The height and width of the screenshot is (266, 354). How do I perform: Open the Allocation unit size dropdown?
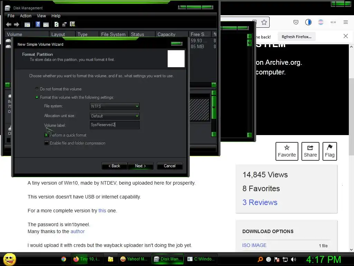point(115,116)
